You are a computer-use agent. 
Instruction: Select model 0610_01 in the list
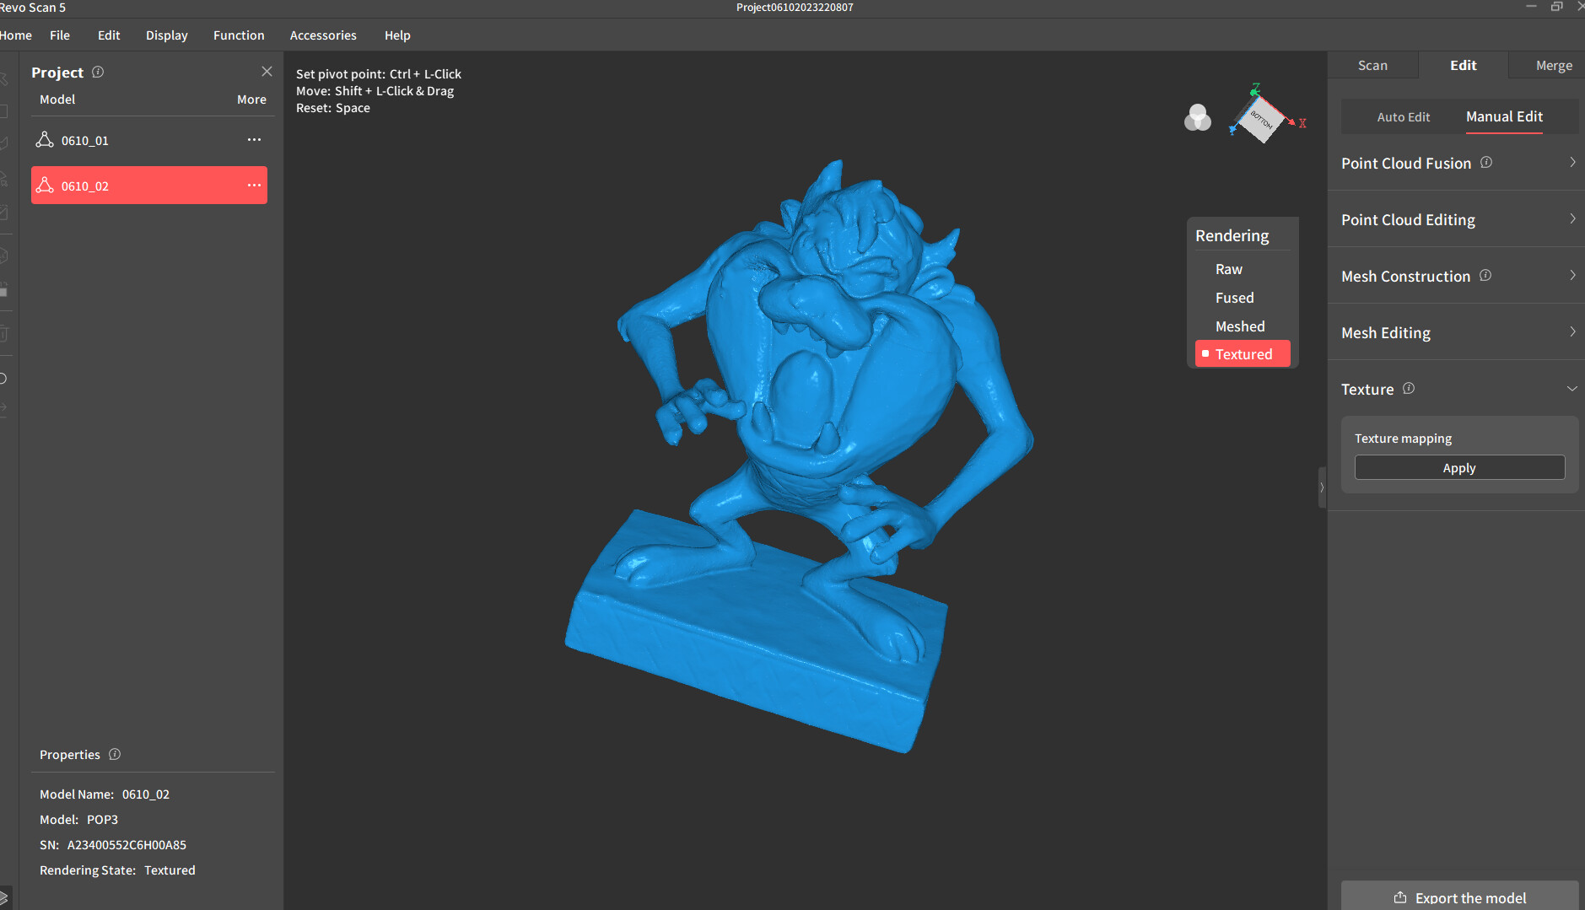[149, 140]
